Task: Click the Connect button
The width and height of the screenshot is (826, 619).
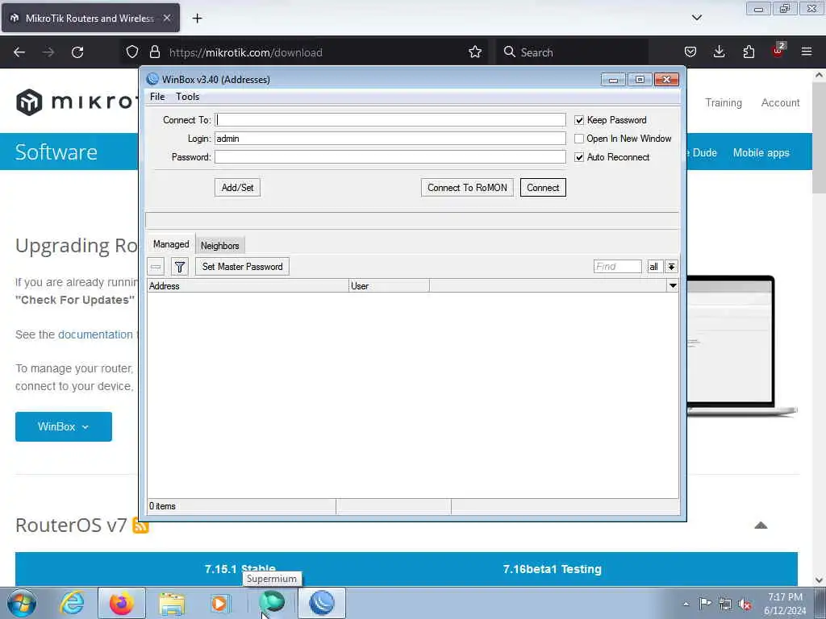Action: coord(543,187)
